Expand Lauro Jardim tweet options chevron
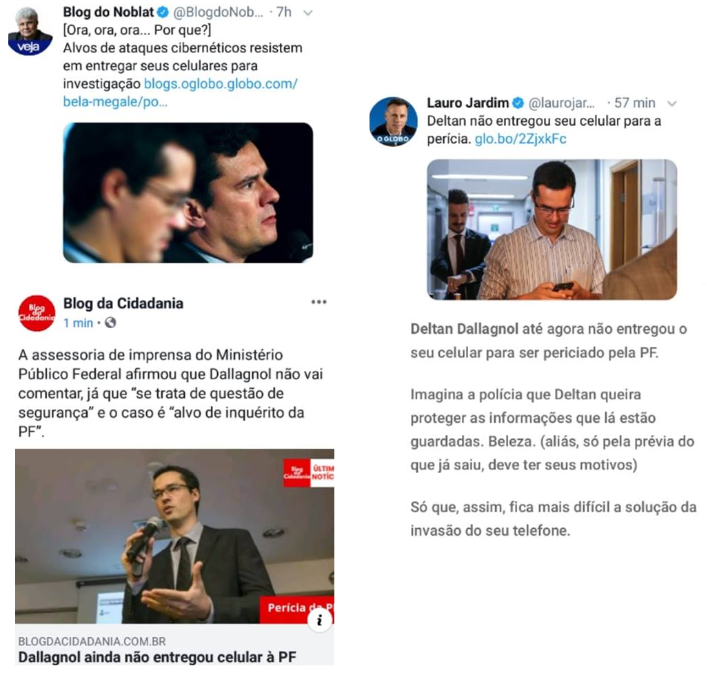708x675 pixels. coord(672,104)
